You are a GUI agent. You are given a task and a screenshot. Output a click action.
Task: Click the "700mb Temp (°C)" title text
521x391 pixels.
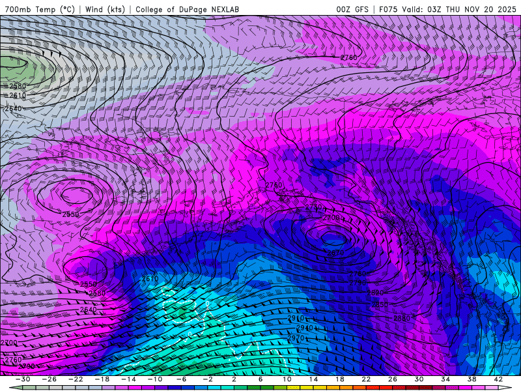40,9
